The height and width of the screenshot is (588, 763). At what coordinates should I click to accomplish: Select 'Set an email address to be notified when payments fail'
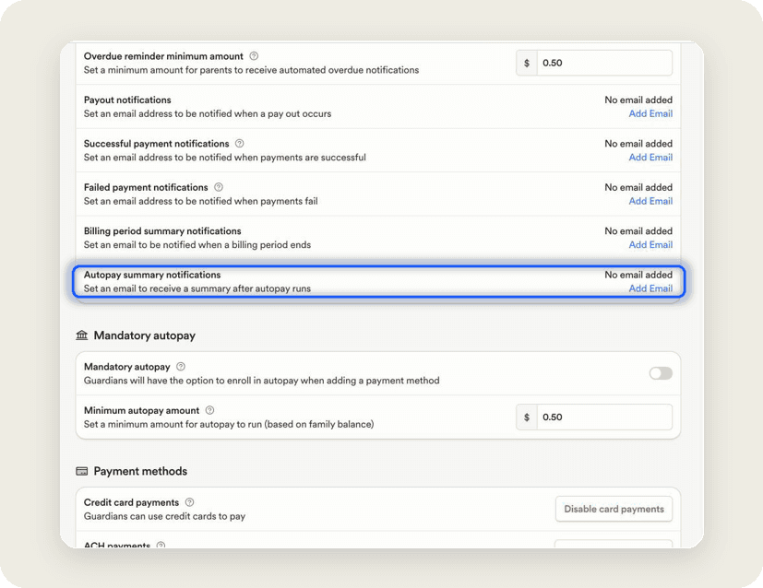click(200, 201)
